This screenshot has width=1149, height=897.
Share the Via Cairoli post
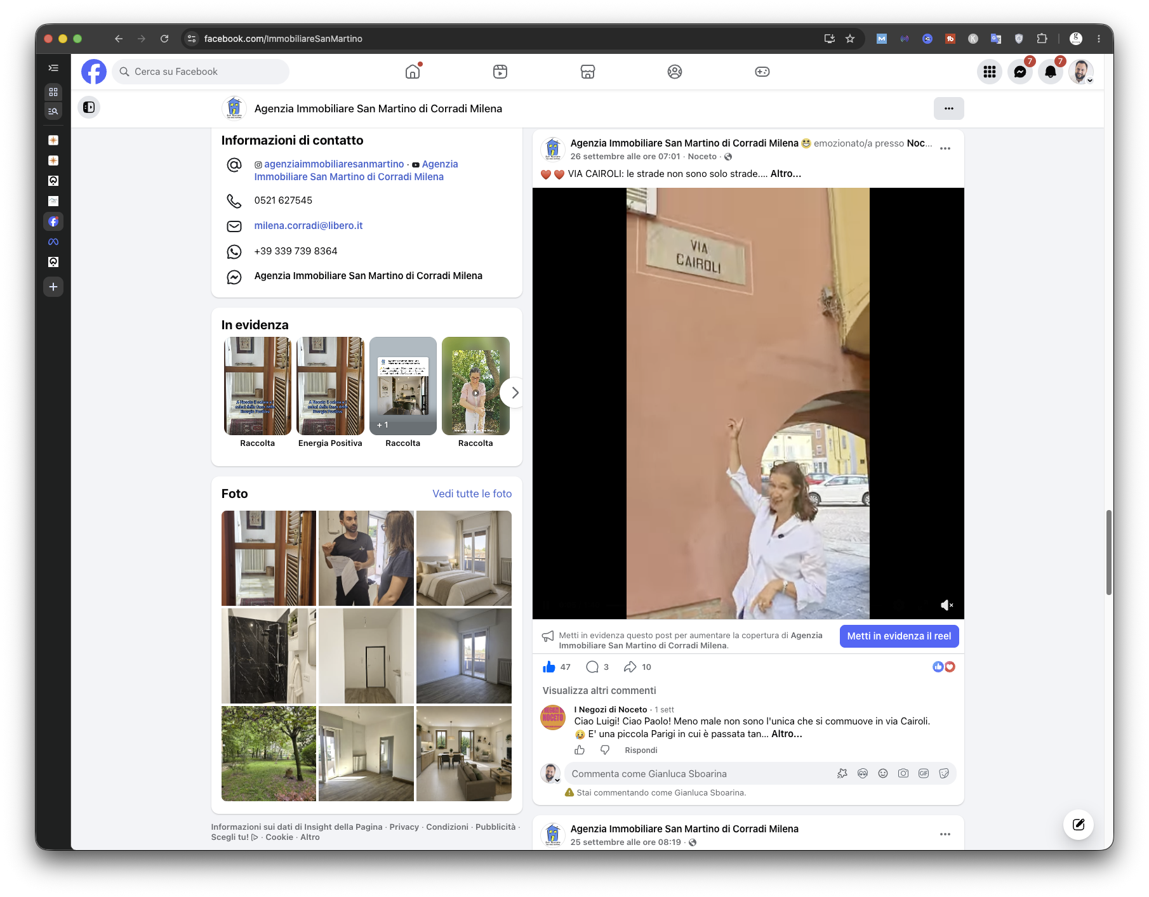(630, 667)
